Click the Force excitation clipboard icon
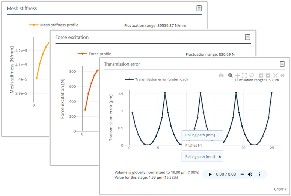The image size is (291, 196). [x=248, y=37]
